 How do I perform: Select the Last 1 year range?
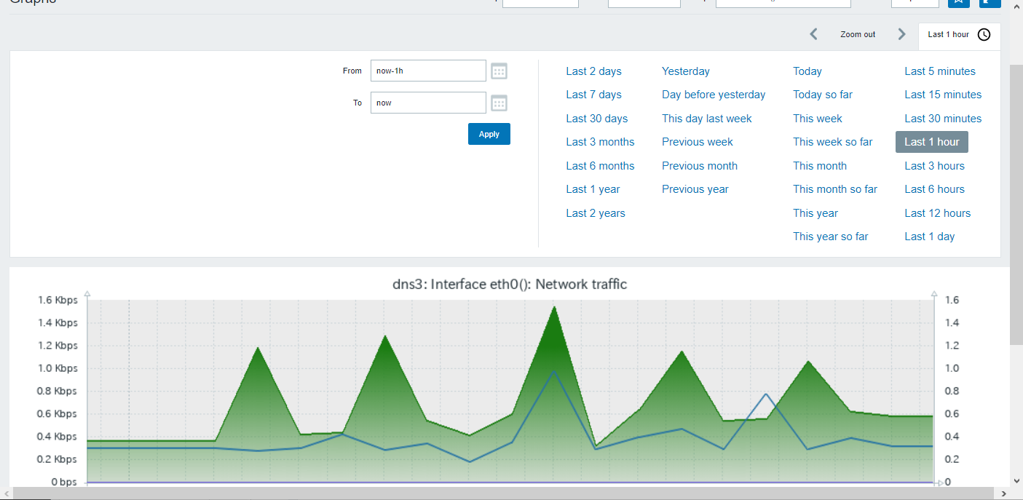tap(593, 189)
